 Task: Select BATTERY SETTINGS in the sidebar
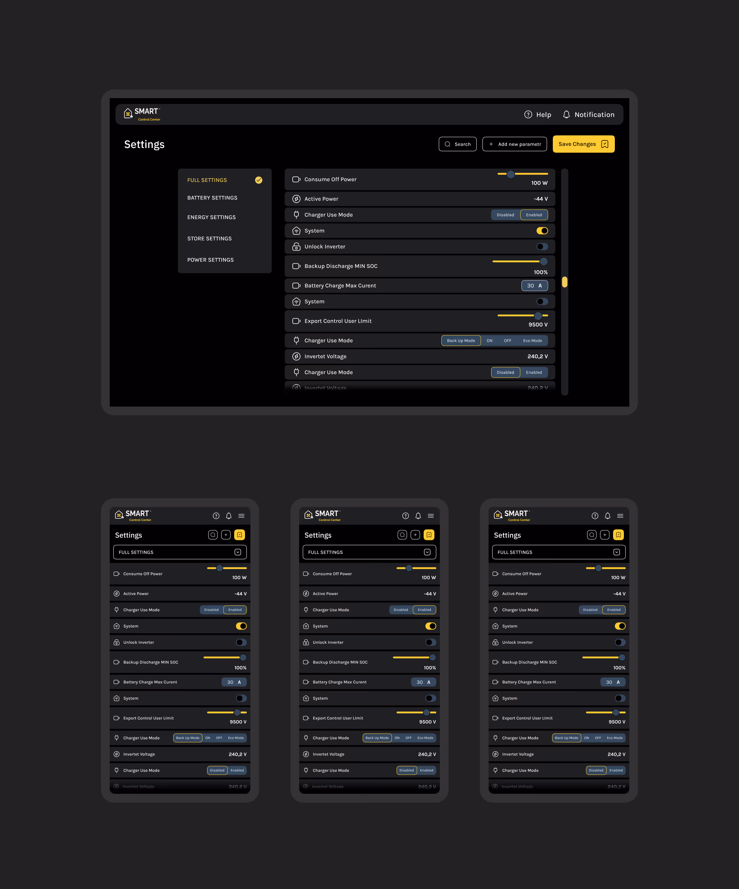pyautogui.click(x=212, y=198)
